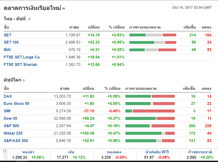Image resolution: width=218 pixels, height=162 pixels.
Task: Open the ดัชนีโลก section chevron
Action: (x=24, y=80)
